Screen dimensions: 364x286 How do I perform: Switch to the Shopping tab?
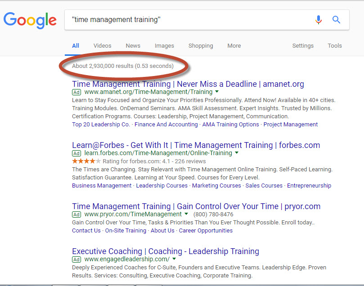(x=201, y=46)
